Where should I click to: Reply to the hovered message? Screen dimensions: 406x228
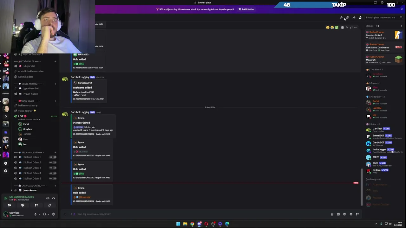point(347,28)
